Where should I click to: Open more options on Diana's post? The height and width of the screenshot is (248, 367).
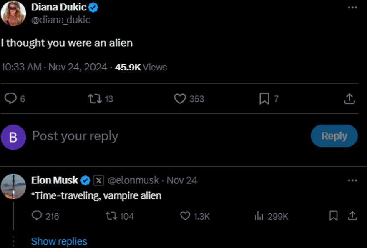pyautogui.click(x=352, y=8)
